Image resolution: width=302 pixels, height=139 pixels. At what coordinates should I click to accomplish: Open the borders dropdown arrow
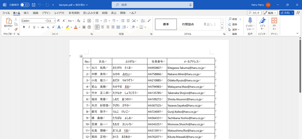145,27
